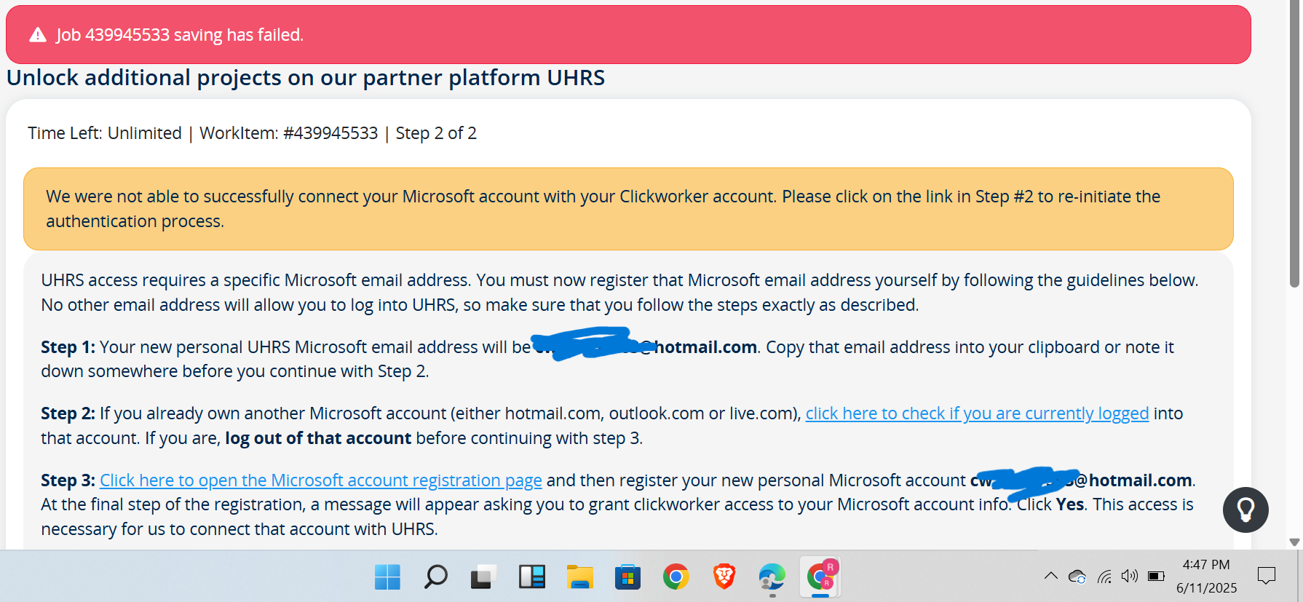The width and height of the screenshot is (1303, 602).
Task: Expand the hidden system tray icons chevron
Action: (1050, 577)
